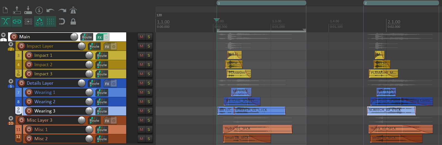
Task: Click the Redo arrow icon
Action: (x=62, y=10)
